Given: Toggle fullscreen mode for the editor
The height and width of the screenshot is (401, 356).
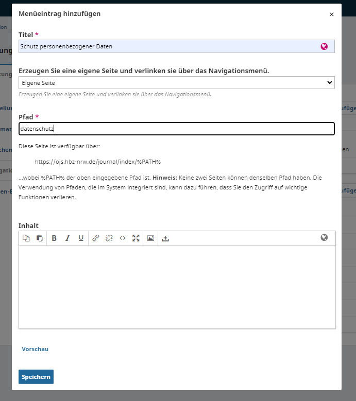Looking at the screenshot, I should coord(136,238).
